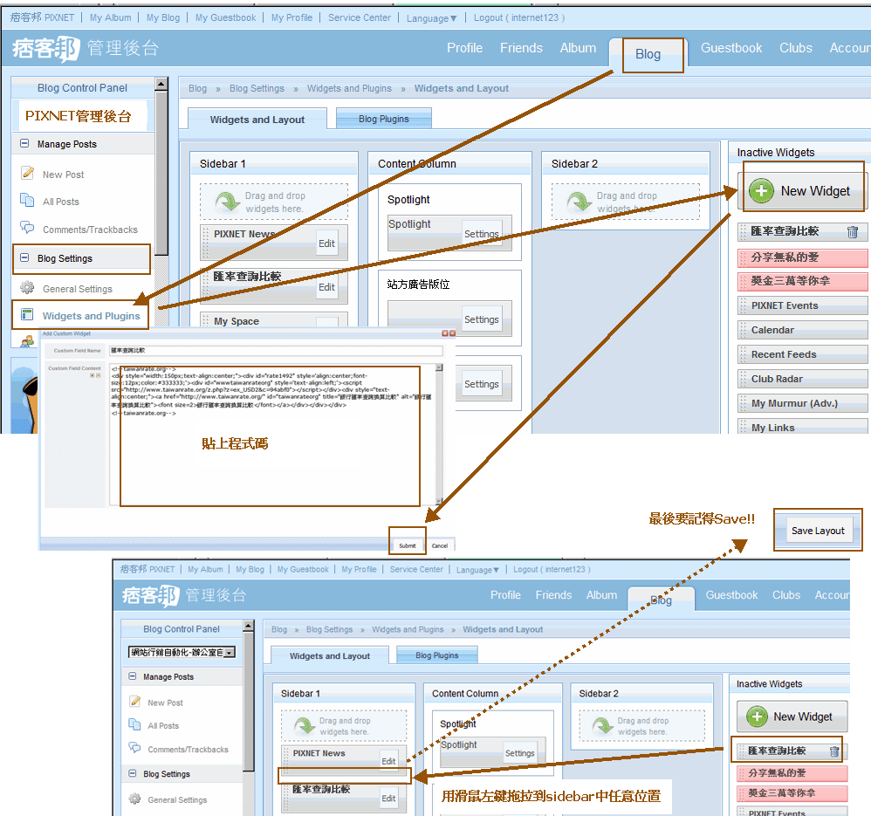Collapse Blog Settings section in top control panel
The height and width of the screenshot is (816, 871).
(24, 258)
